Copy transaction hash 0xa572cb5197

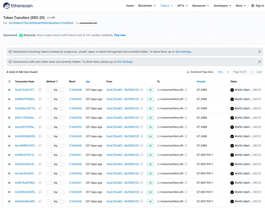[x=40, y=90]
